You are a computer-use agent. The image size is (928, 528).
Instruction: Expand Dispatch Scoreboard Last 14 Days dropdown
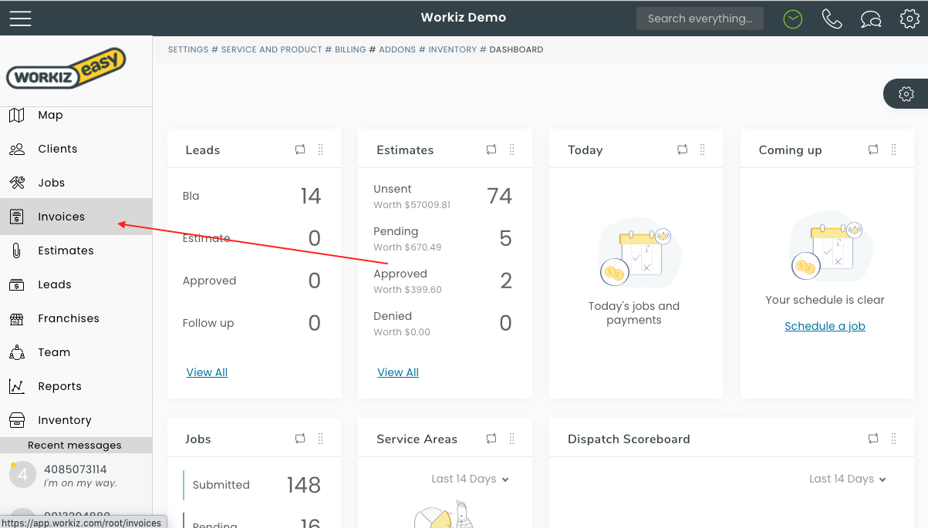click(x=847, y=479)
